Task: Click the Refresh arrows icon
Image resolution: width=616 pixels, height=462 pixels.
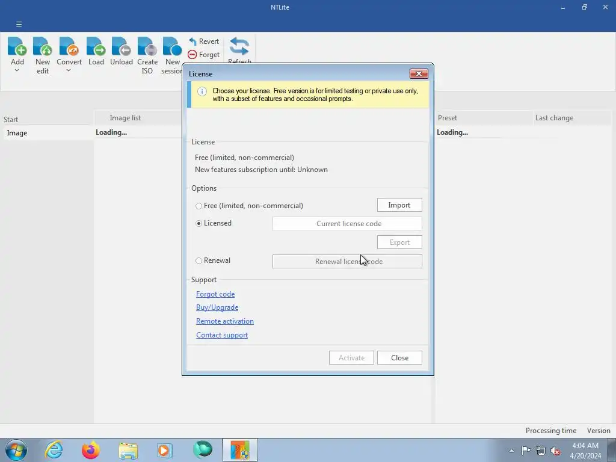Action: [x=239, y=46]
